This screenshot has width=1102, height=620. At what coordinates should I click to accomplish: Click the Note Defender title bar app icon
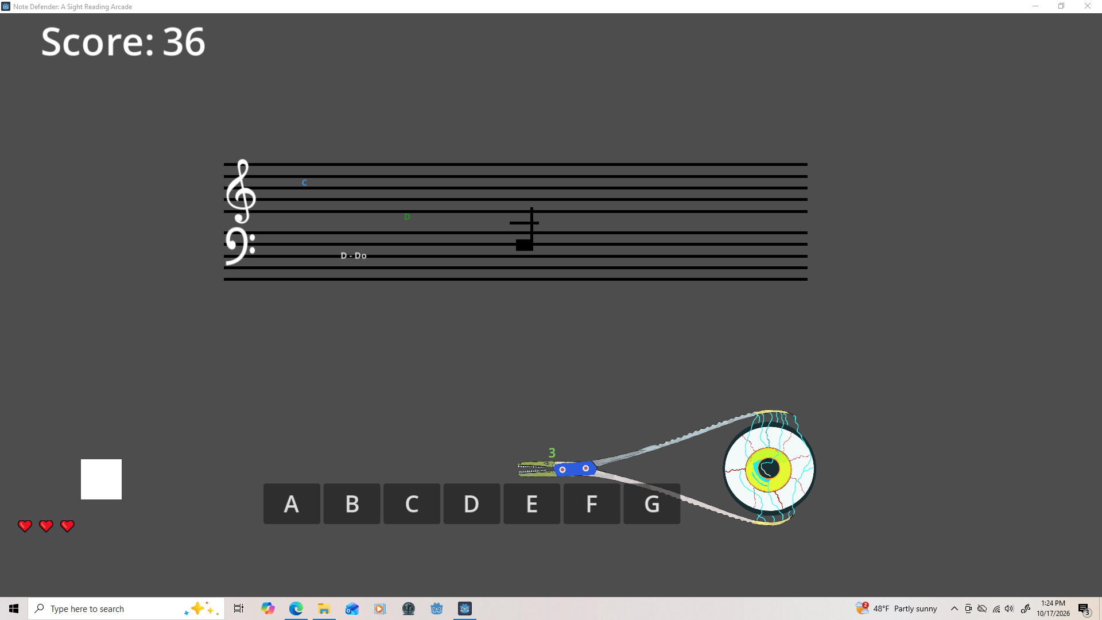[x=6, y=6]
